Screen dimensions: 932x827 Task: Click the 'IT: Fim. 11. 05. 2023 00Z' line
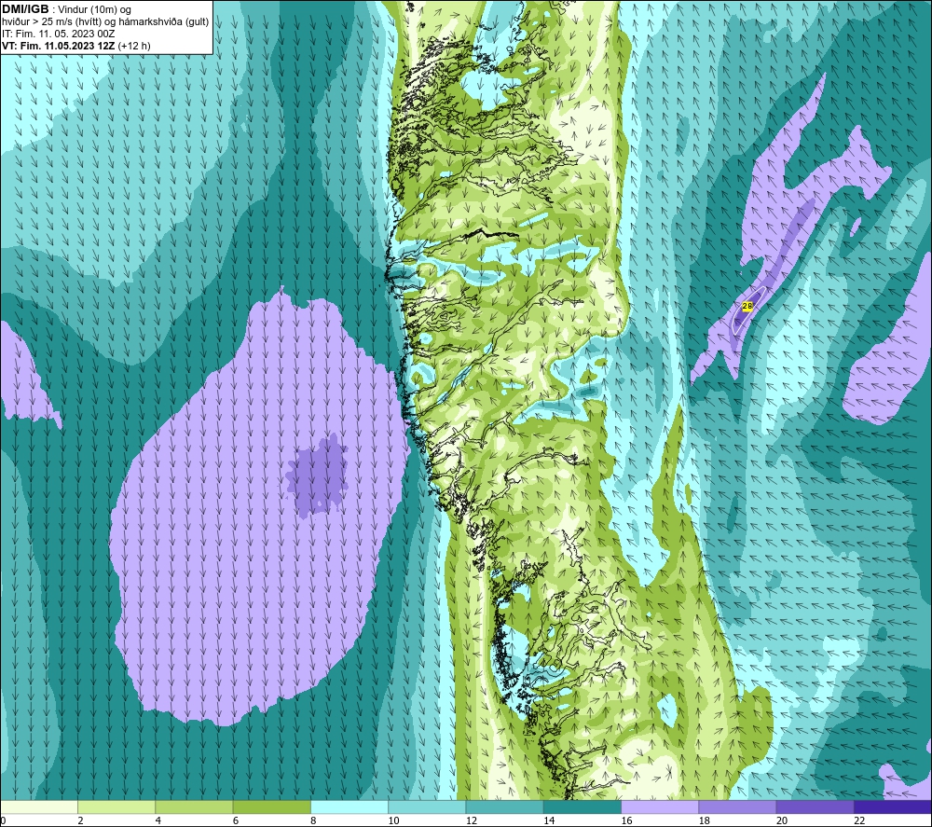pyautogui.click(x=58, y=34)
